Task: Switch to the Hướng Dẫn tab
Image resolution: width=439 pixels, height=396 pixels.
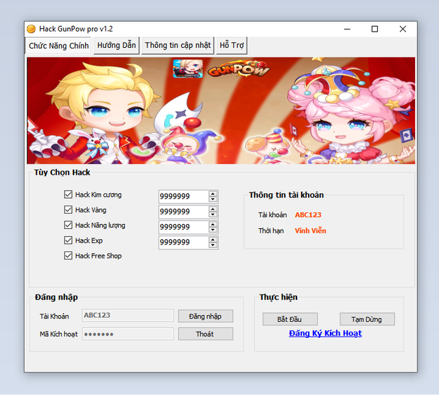Action: point(117,45)
